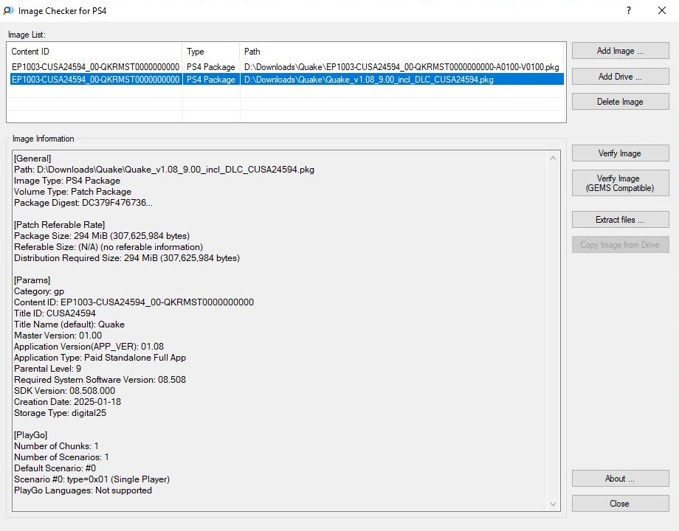Click the Application Version(APP_VER): 01.08 line

(x=89, y=346)
